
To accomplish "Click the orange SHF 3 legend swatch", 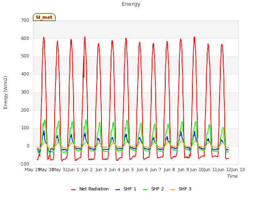I will click(173, 190).
